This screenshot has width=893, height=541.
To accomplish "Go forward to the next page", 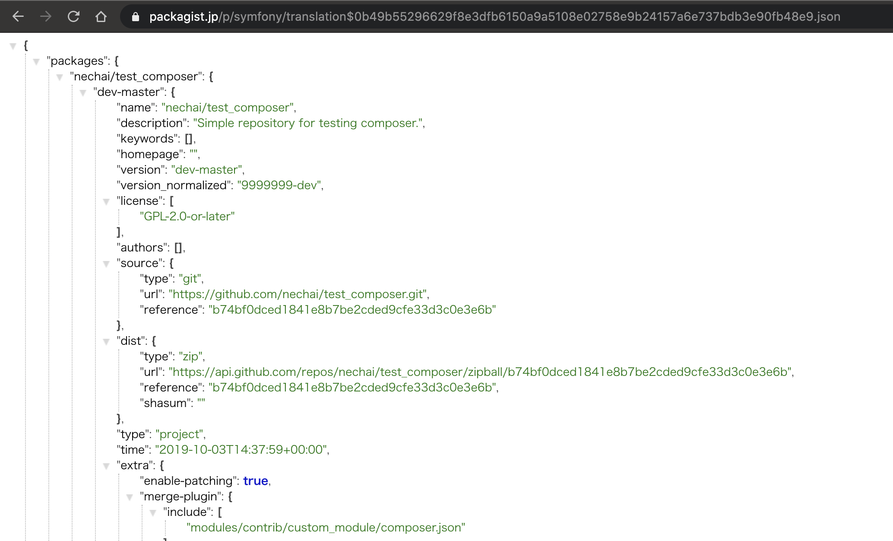I will pyautogui.click(x=46, y=16).
